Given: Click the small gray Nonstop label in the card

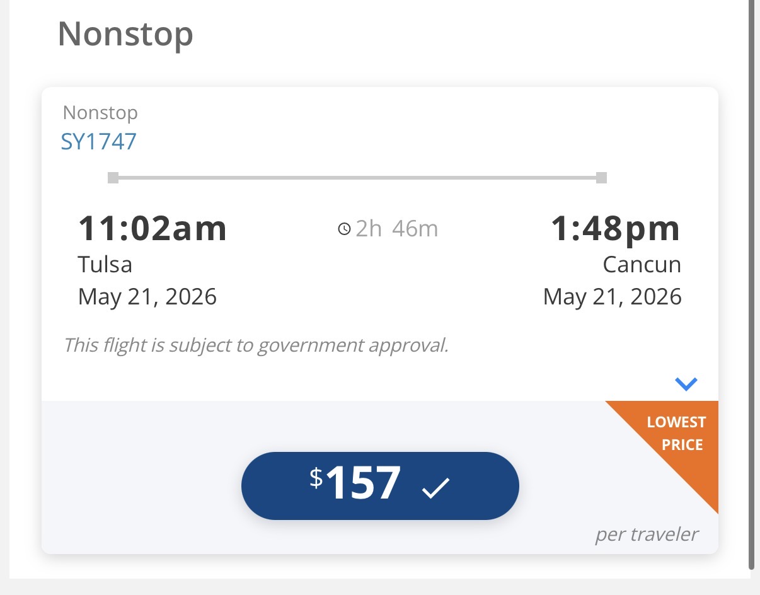Looking at the screenshot, I should pyautogui.click(x=100, y=113).
